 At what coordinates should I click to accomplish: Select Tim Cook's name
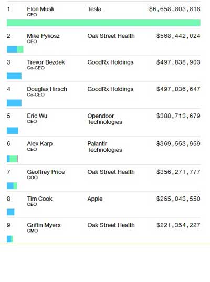click(40, 199)
